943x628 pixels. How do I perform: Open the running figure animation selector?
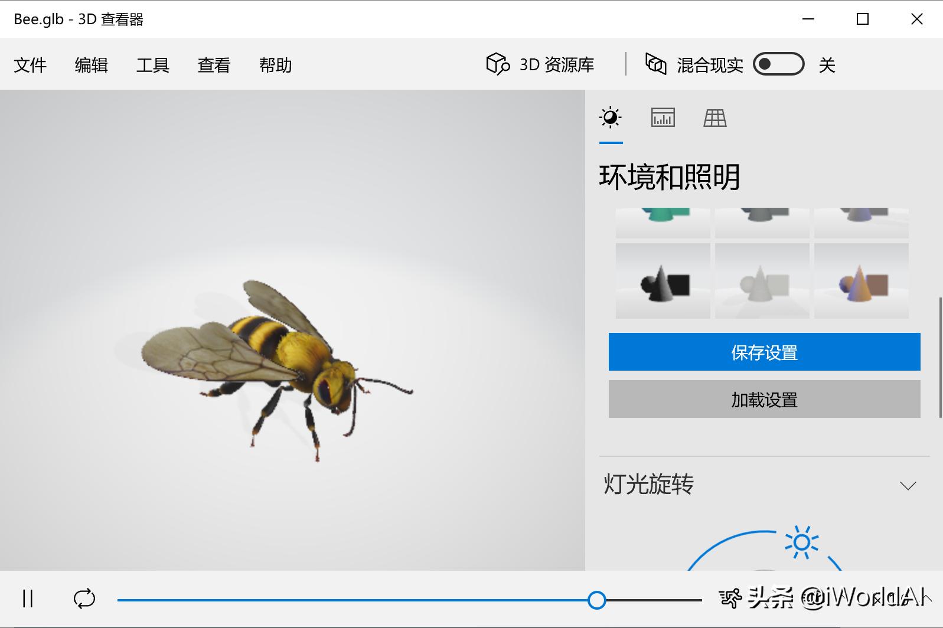pos(730,598)
